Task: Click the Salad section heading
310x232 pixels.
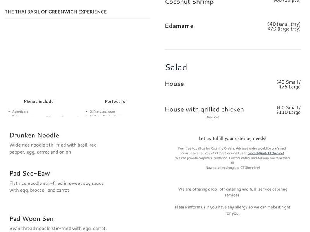Action: click(176, 67)
